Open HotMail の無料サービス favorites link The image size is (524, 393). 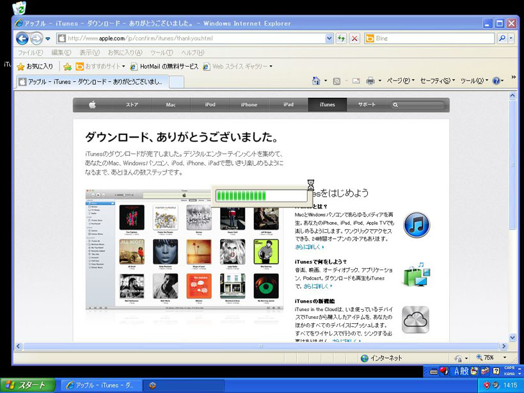[164, 67]
